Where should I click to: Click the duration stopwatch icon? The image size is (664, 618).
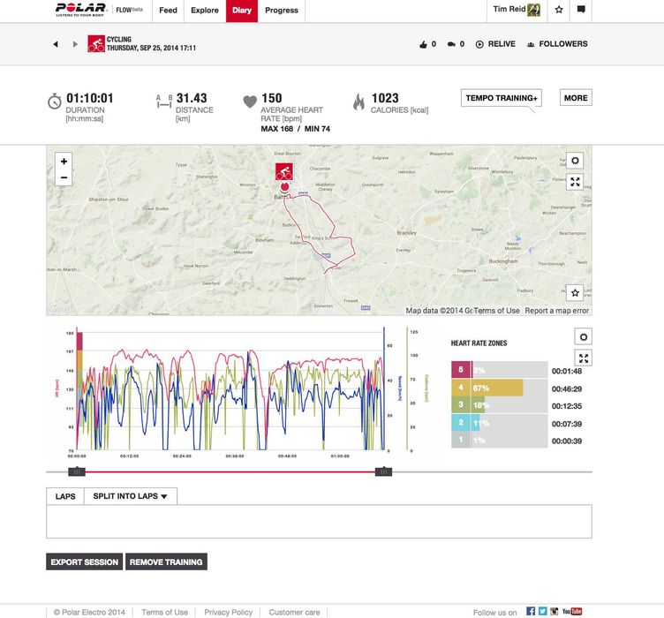pos(54,102)
